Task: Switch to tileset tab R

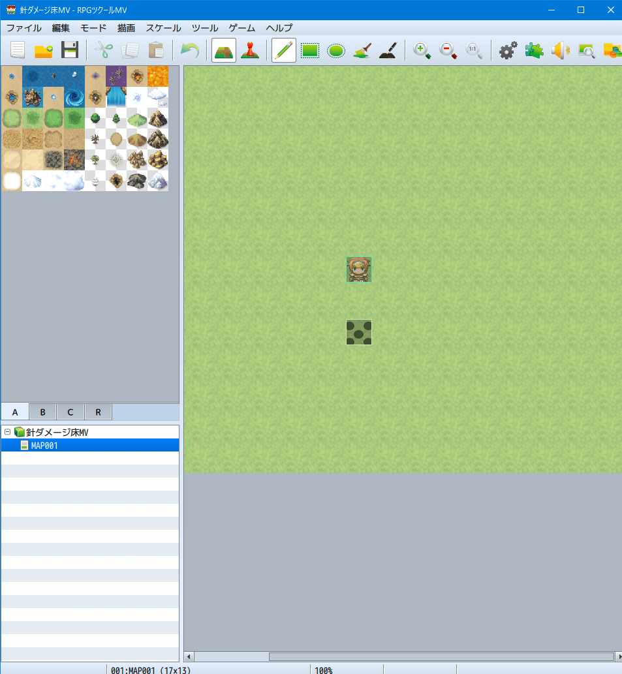Action: tap(98, 412)
